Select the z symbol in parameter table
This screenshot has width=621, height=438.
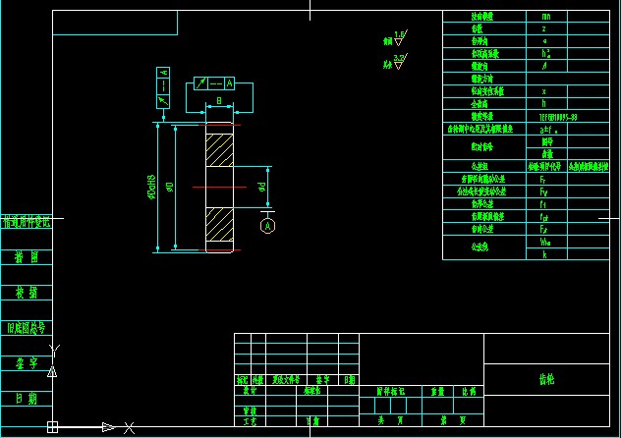click(544, 28)
